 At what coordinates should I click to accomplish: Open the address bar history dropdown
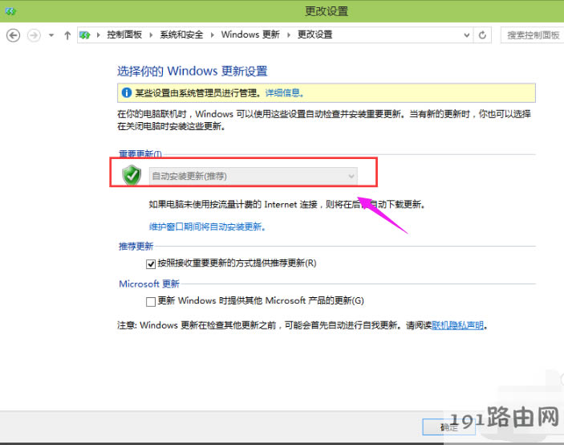(x=466, y=35)
